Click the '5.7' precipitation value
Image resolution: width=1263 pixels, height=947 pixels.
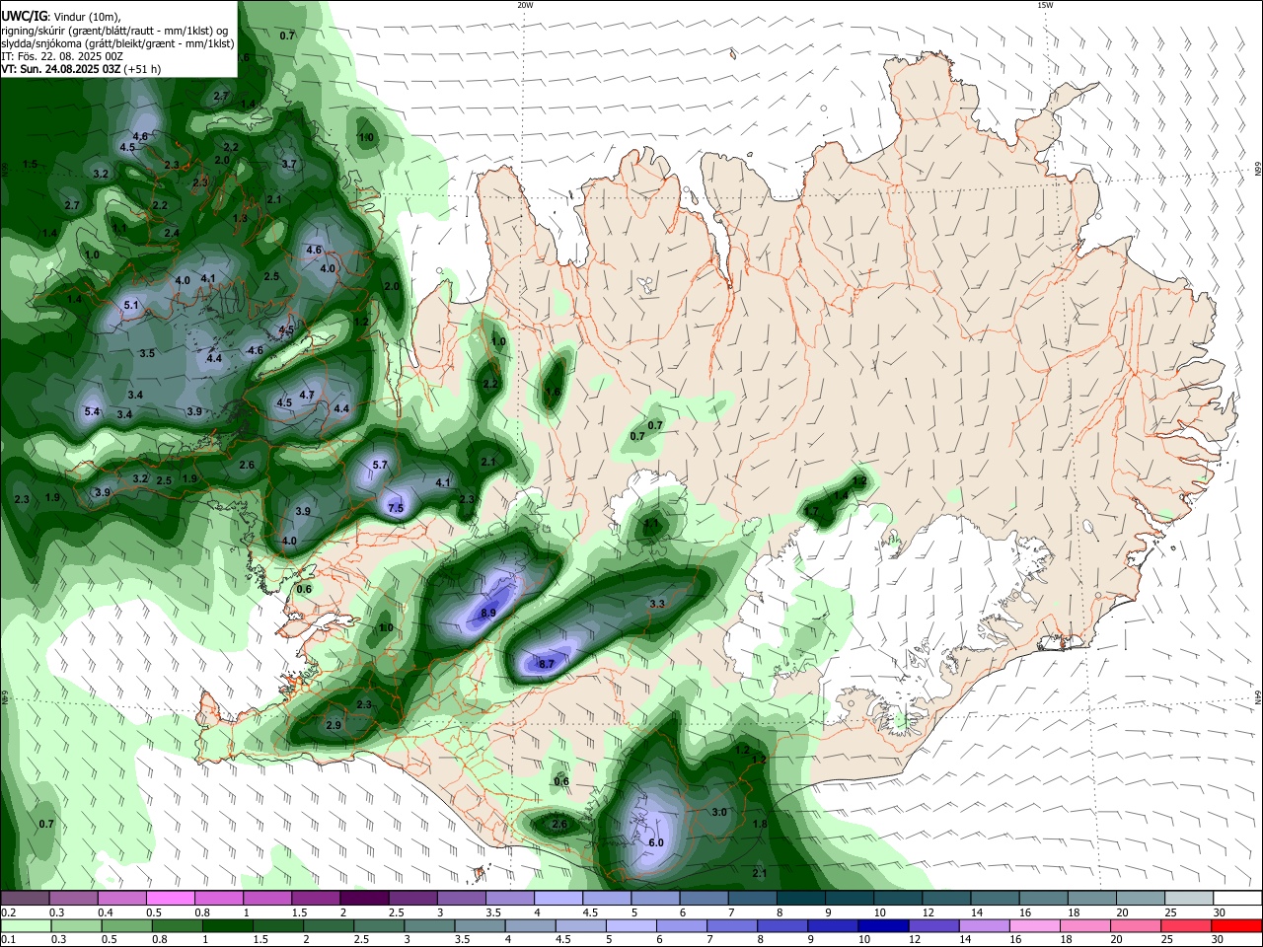click(380, 465)
